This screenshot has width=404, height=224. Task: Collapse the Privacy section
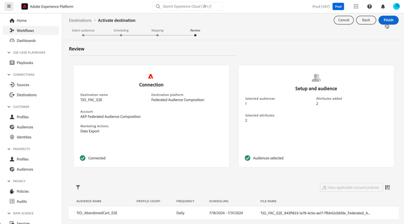click(x=9, y=181)
